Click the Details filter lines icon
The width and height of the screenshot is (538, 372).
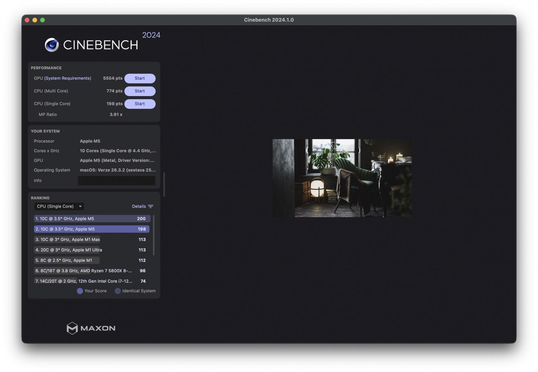coord(151,206)
